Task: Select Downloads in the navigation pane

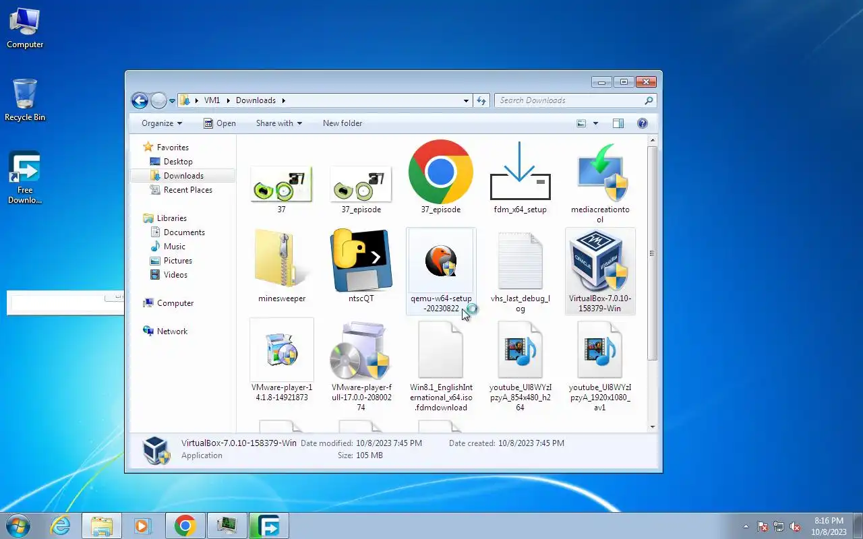Action: coord(183,176)
